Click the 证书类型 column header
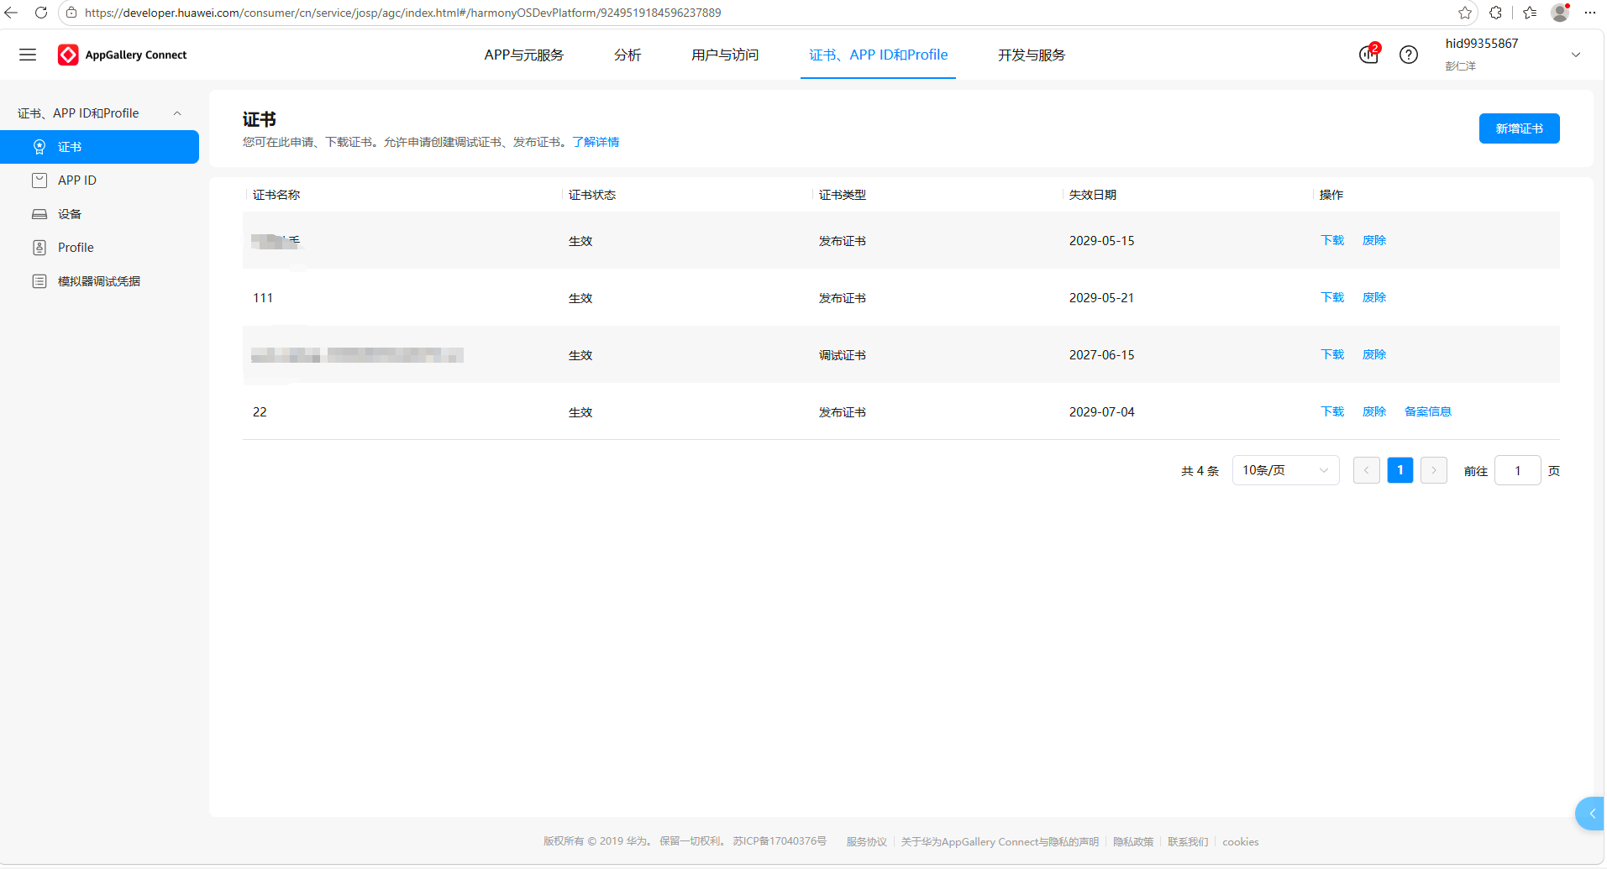Image resolution: width=1607 pixels, height=869 pixels. point(843,195)
